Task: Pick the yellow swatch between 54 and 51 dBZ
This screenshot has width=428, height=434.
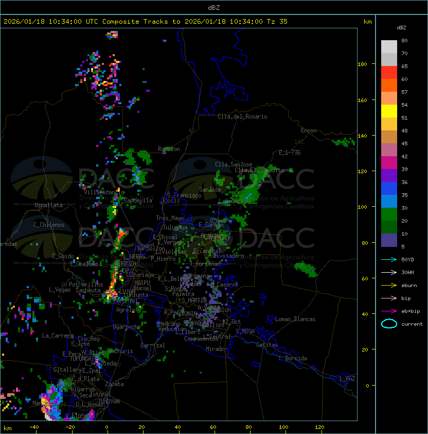Action: pos(389,111)
